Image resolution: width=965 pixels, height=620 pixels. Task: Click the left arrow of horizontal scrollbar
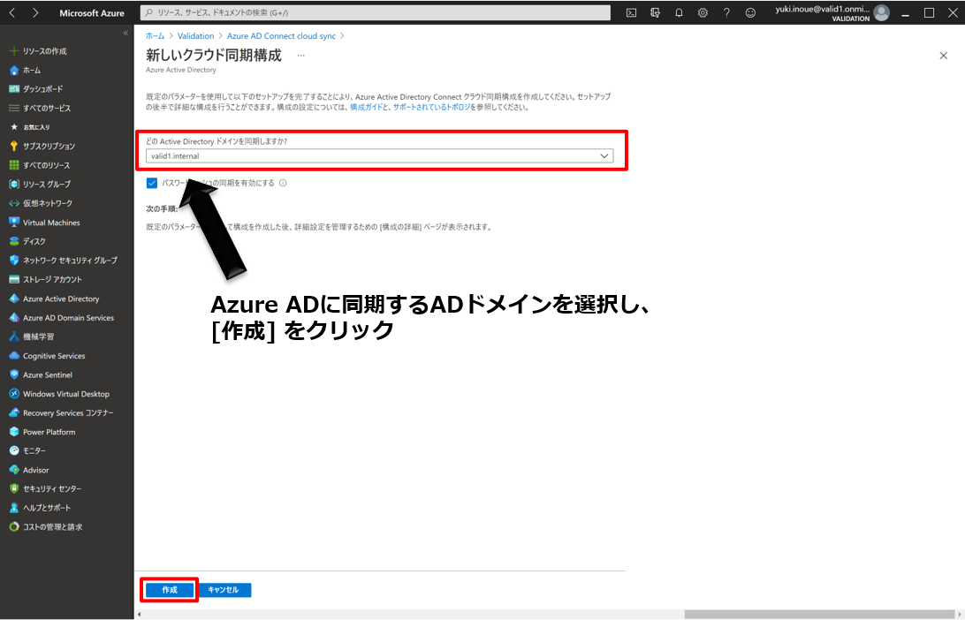tap(139, 615)
